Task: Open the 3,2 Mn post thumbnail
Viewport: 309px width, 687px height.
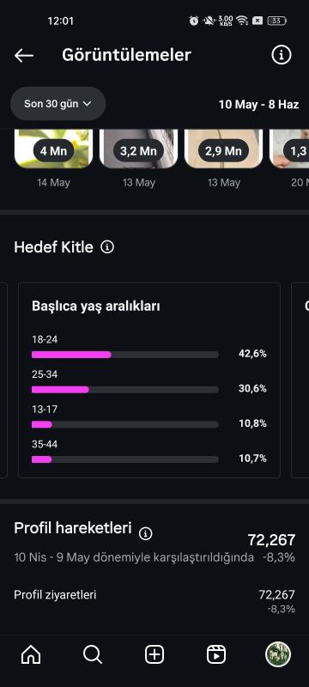Action: [139, 149]
